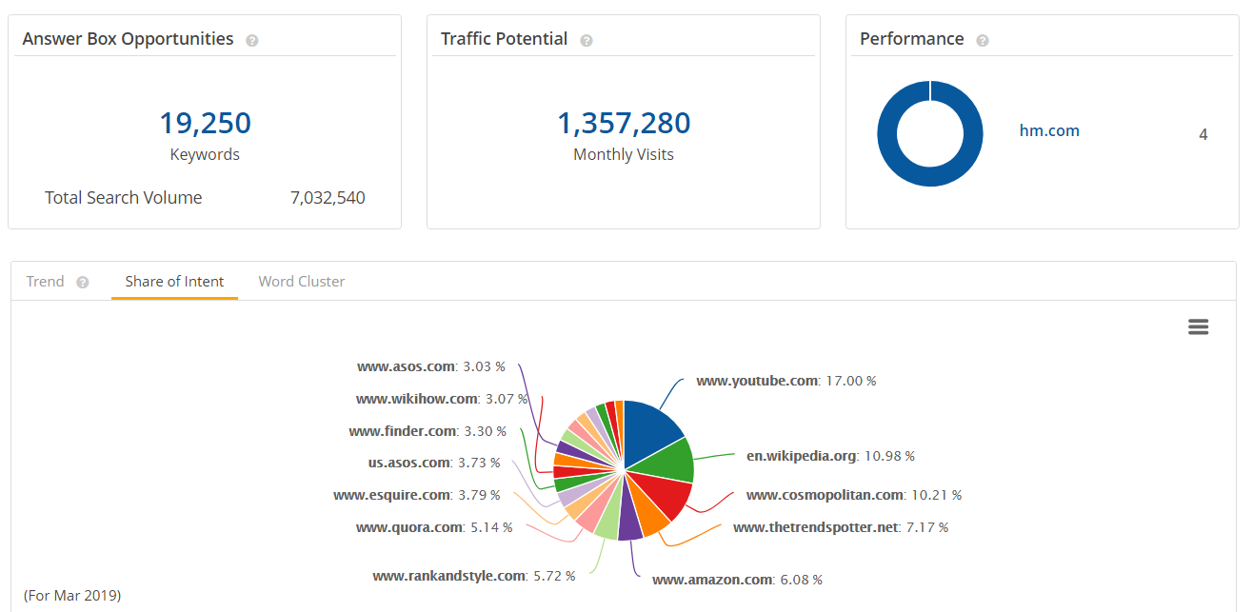Click the (For Mar 2019) date note
1253x612 pixels.
coord(72,596)
